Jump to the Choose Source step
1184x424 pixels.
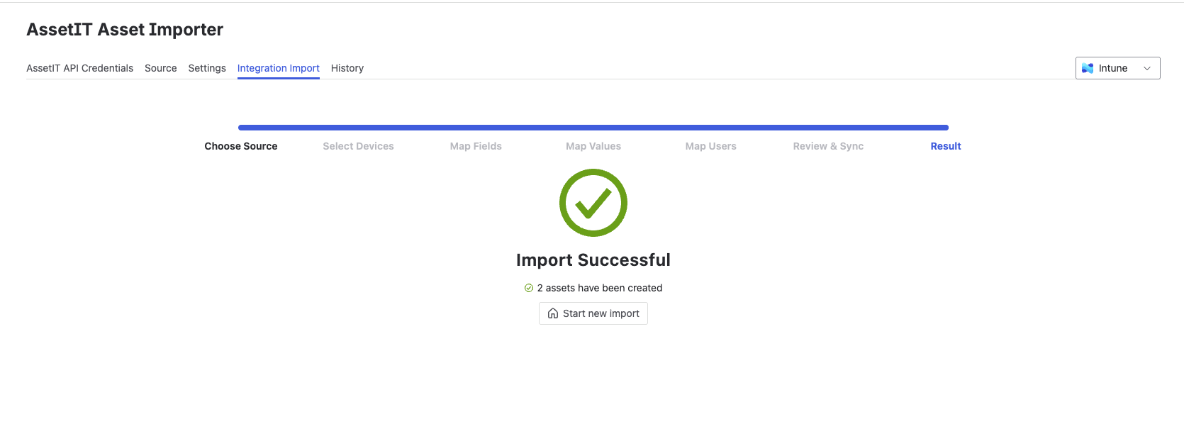click(x=241, y=146)
